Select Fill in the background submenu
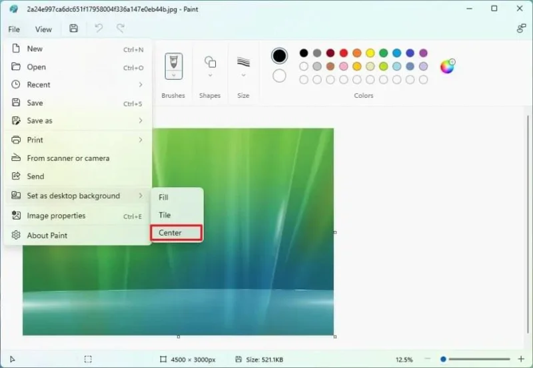The image size is (533, 368). coord(177,197)
